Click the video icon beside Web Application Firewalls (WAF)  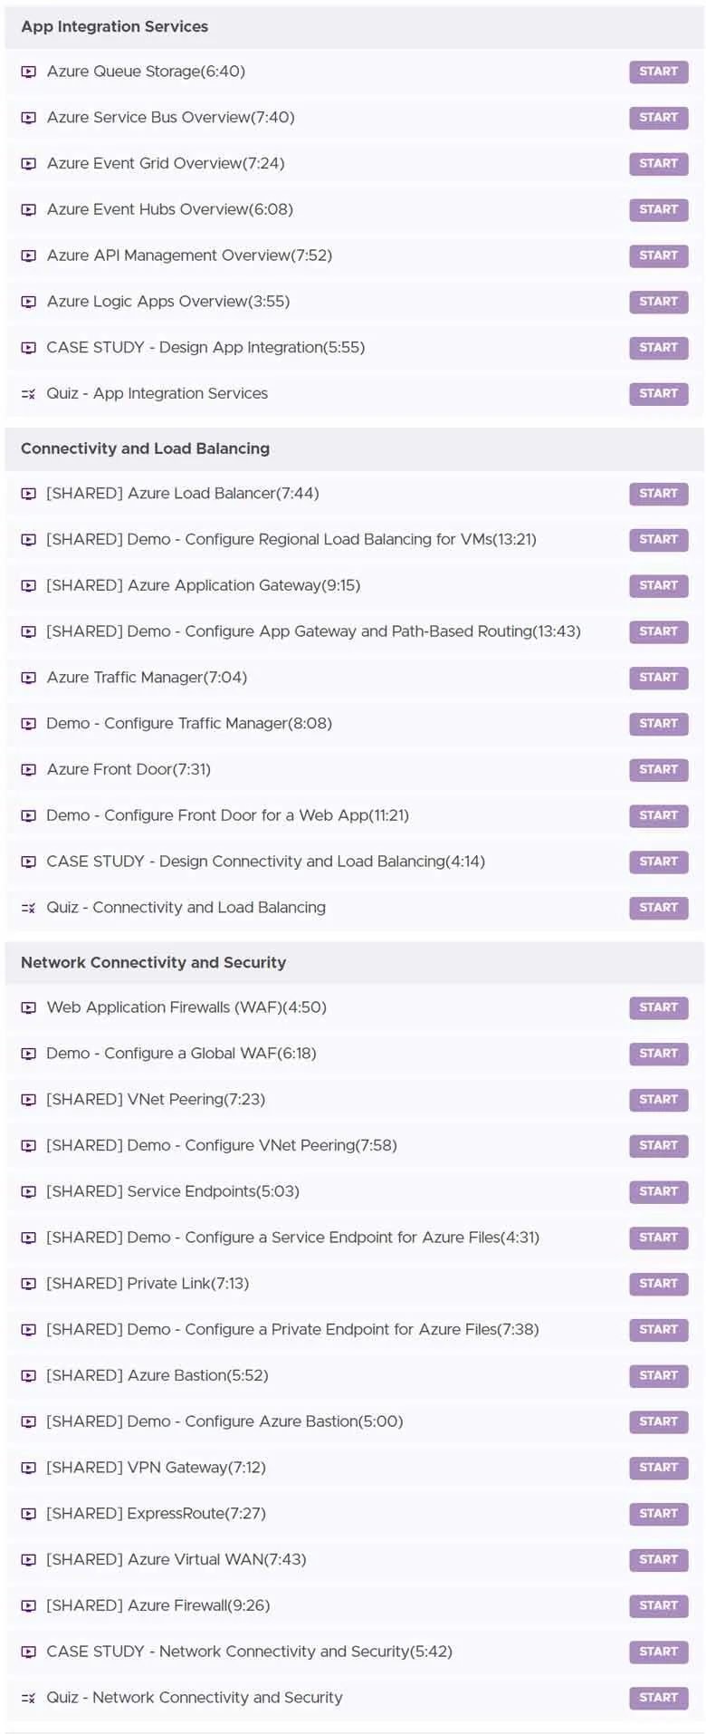[x=29, y=1007]
